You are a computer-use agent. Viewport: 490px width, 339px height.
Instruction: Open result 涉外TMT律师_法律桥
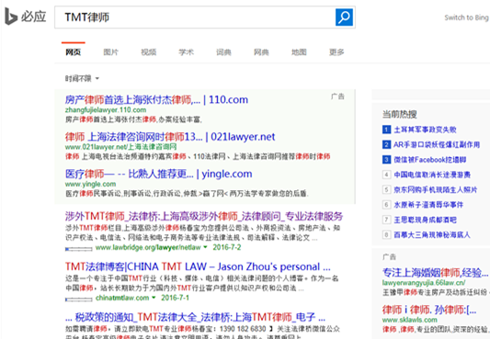[204, 216]
